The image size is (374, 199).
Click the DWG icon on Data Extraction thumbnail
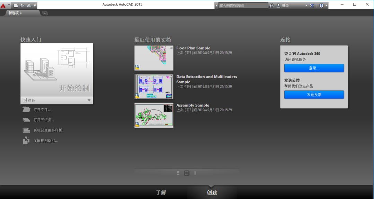point(137,96)
